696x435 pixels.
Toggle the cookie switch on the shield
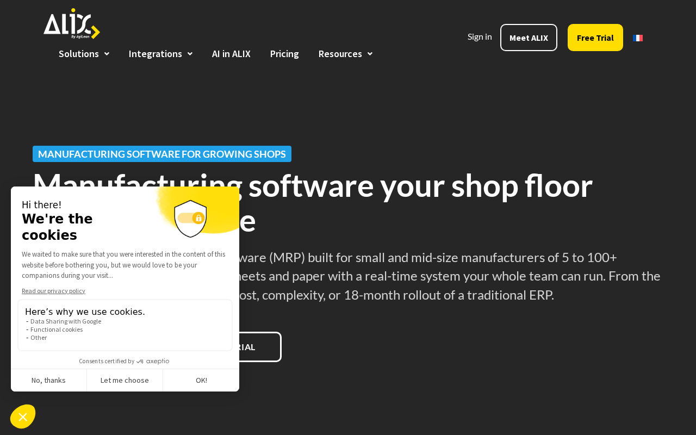[191, 218]
